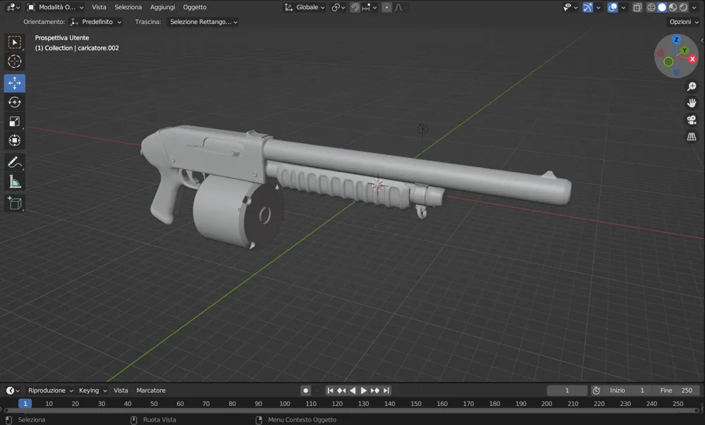Activate the Cursor tool
The height and width of the screenshot is (425, 705).
[x=14, y=61]
